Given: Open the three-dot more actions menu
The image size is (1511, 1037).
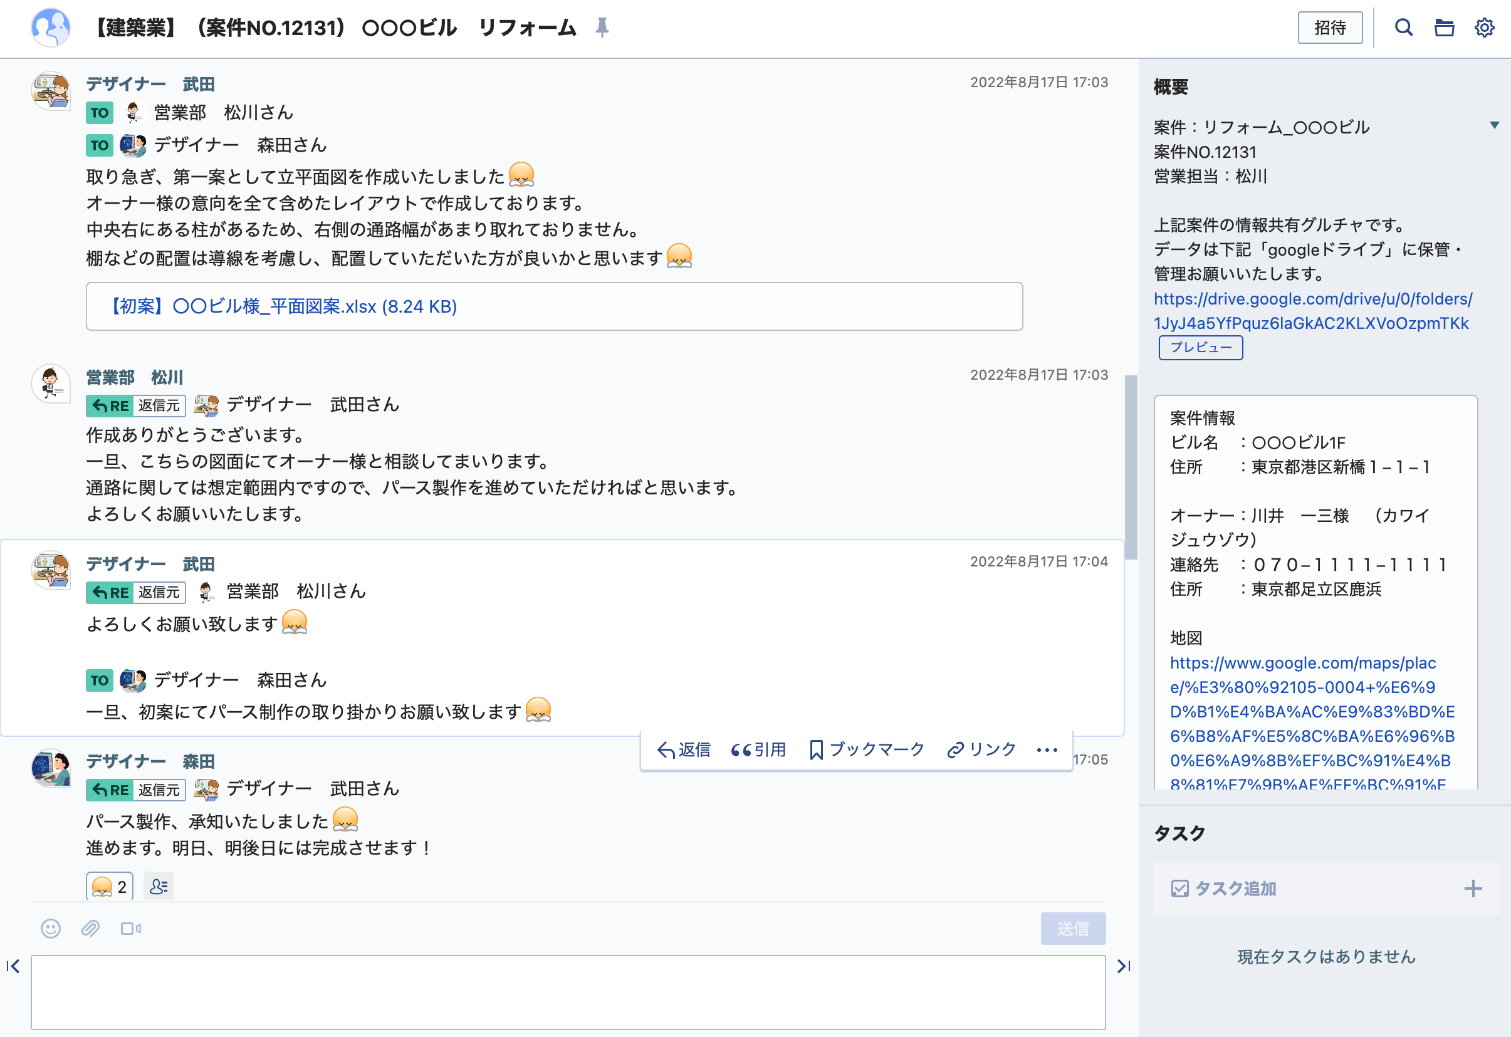Looking at the screenshot, I should click(x=1047, y=749).
